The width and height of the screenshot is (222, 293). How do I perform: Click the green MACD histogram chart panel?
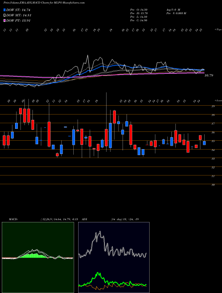point(38,257)
